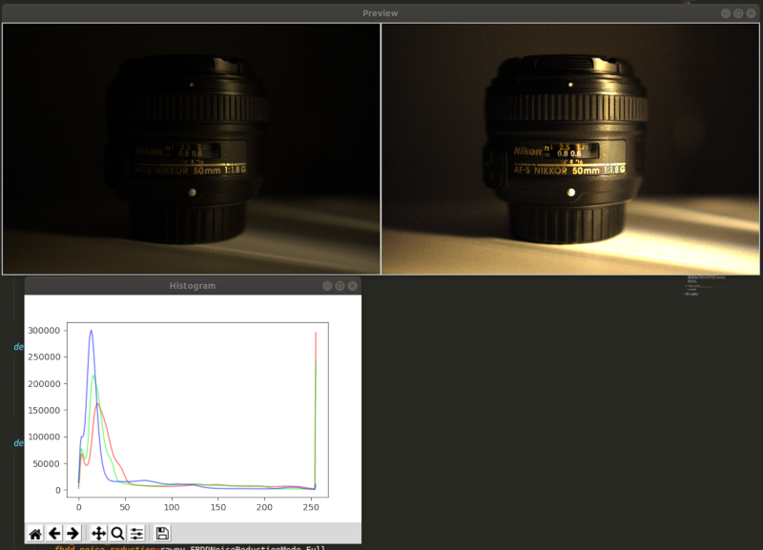
Task: Click the 300000 y-axis label
Action: (44, 331)
